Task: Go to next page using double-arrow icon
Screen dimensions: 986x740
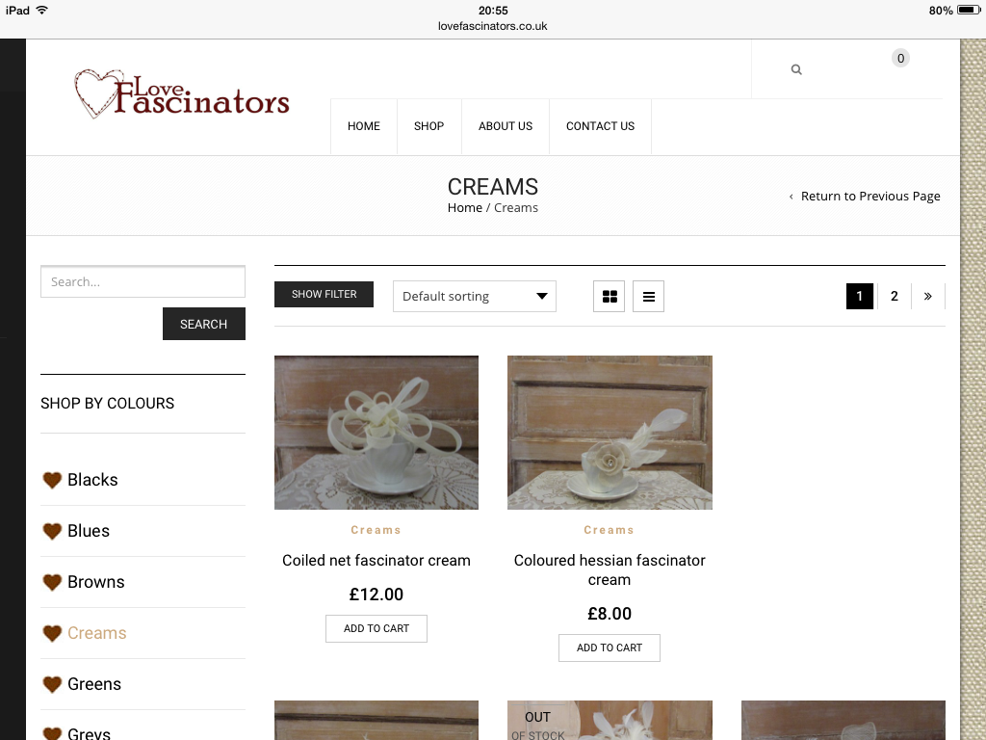Action: click(927, 297)
